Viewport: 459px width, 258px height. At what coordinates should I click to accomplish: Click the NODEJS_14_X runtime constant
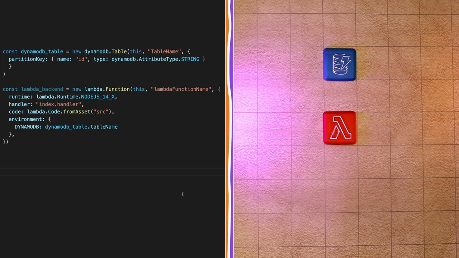(x=98, y=97)
